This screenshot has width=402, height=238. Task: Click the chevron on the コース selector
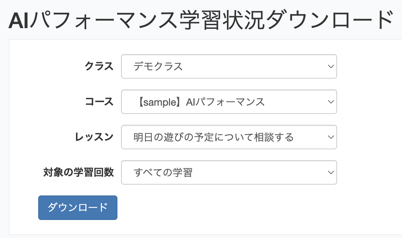coord(330,102)
